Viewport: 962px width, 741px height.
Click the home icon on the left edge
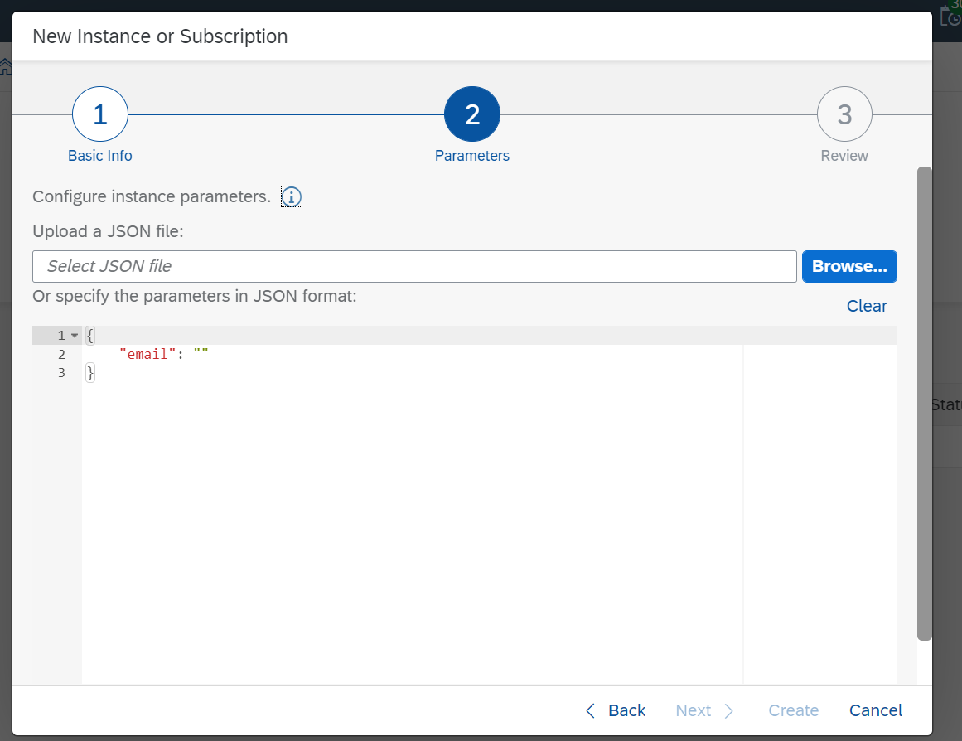[5, 66]
